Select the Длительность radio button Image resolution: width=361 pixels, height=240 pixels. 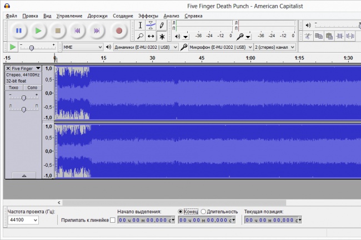click(203, 212)
